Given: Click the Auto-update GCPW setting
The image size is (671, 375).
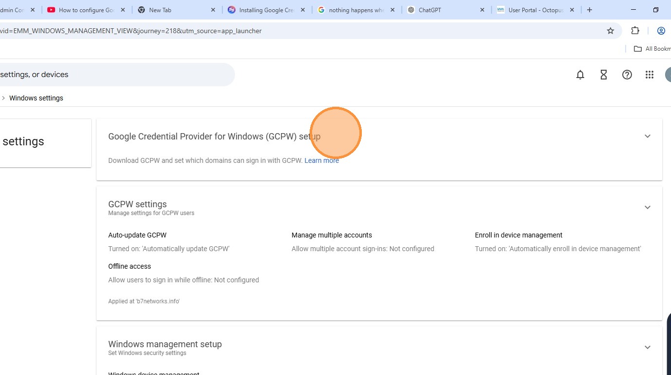Looking at the screenshot, I should pyautogui.click(x=138, y=235).
